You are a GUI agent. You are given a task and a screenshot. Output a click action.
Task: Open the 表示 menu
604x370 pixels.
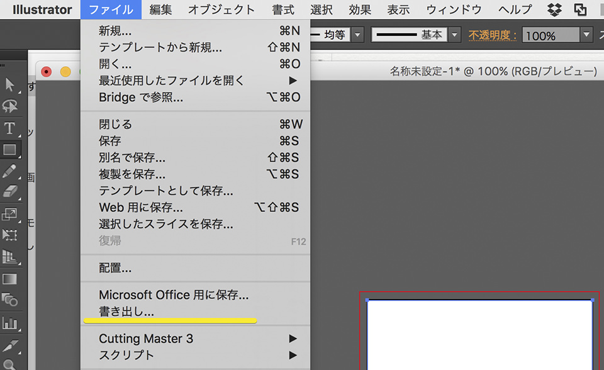398,9
